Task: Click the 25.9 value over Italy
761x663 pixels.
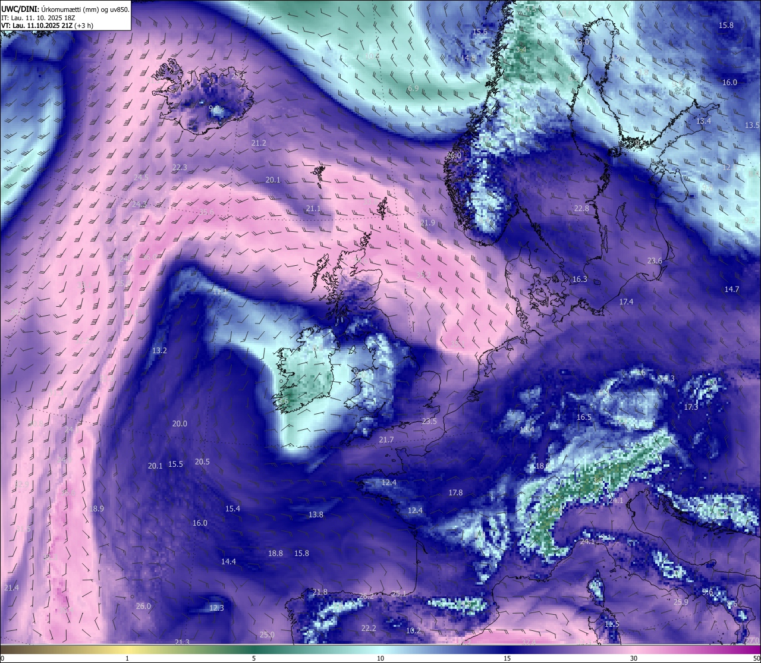Action: [681, 602]
